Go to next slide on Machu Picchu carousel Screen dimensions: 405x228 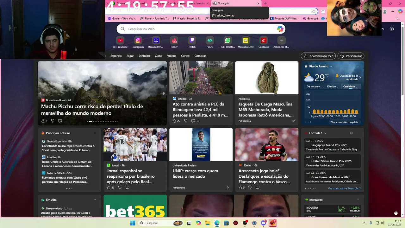(x=164, y=93)
